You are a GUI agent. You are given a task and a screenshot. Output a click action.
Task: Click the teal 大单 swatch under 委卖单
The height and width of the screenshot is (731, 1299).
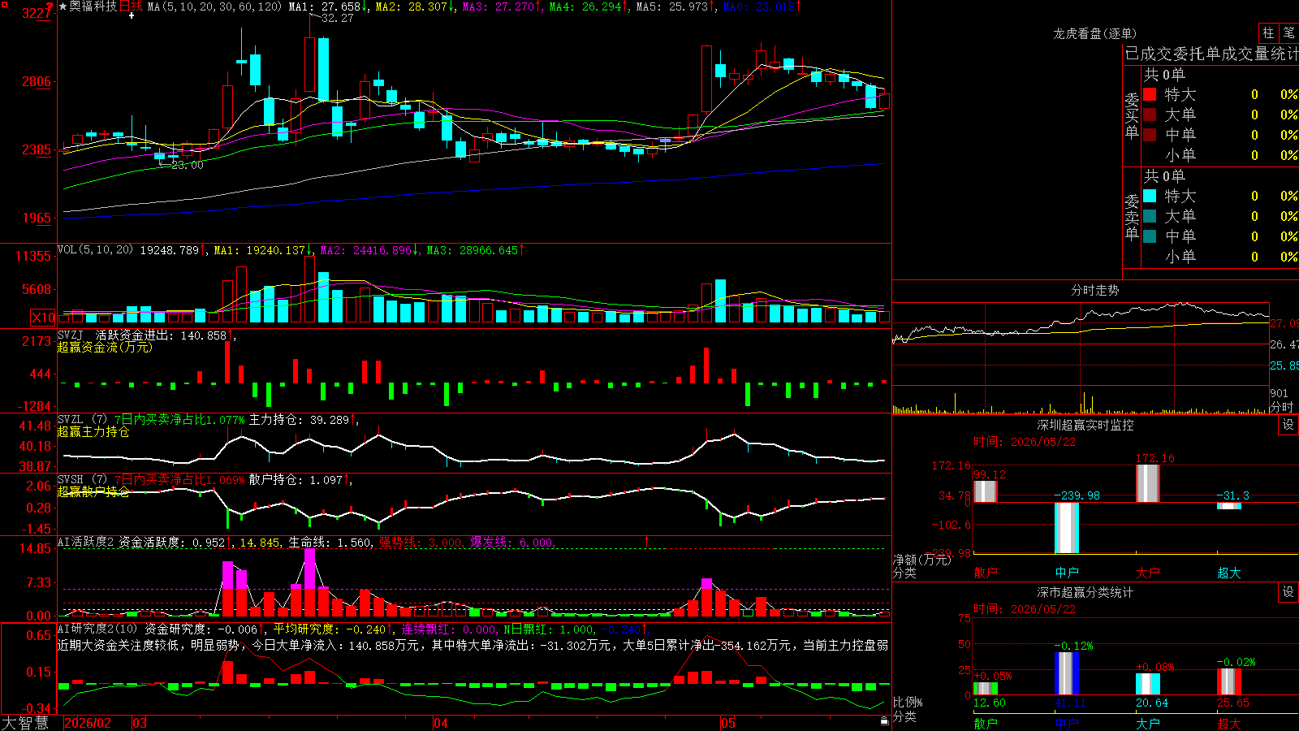[x=1150, y=216]
